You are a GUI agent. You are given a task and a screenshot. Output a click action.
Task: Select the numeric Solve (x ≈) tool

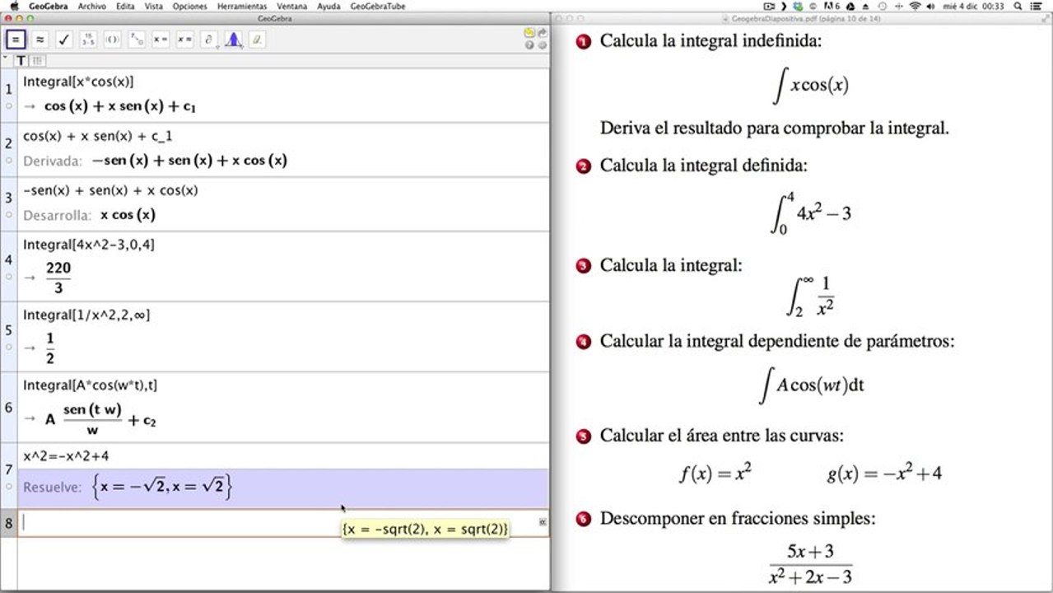pyautogui.click(x=185, y=39)
